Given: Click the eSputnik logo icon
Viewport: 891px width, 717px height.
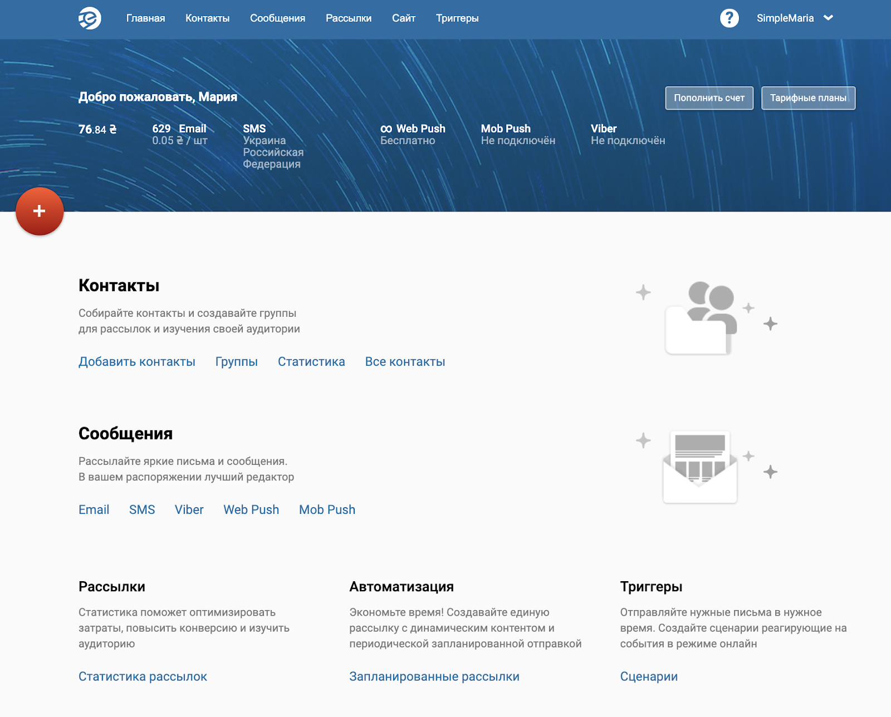Looking at the screenshot, I should [x=90, y=18].
